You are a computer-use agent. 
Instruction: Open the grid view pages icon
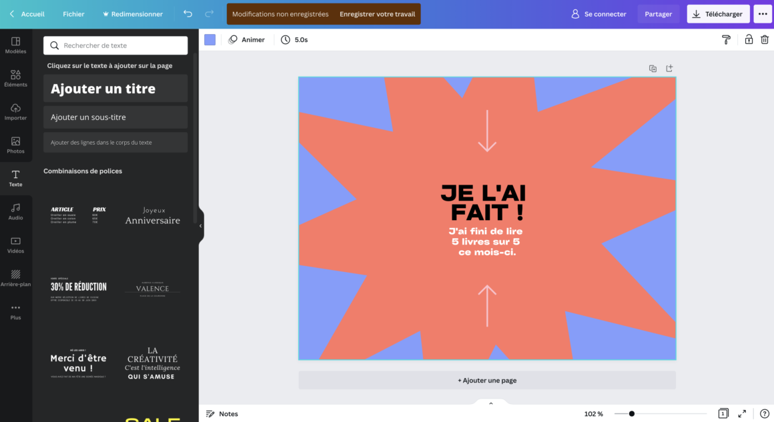coord(723,413)
